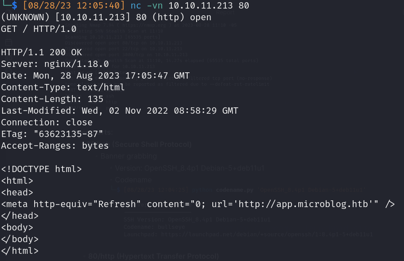
Task: Click the ETag value 63623135-87
Action: coord(68,134)
